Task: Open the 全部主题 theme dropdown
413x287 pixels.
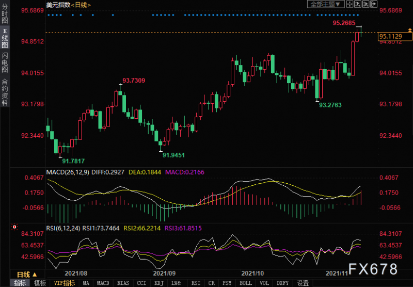Action: pyautogui.click(x=326, y=4)
